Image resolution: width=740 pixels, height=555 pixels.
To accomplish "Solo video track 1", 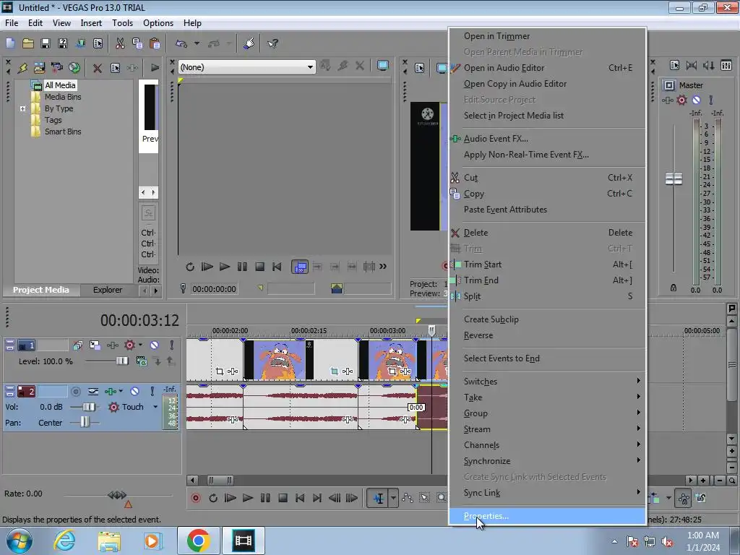I will tap(172, 345).
